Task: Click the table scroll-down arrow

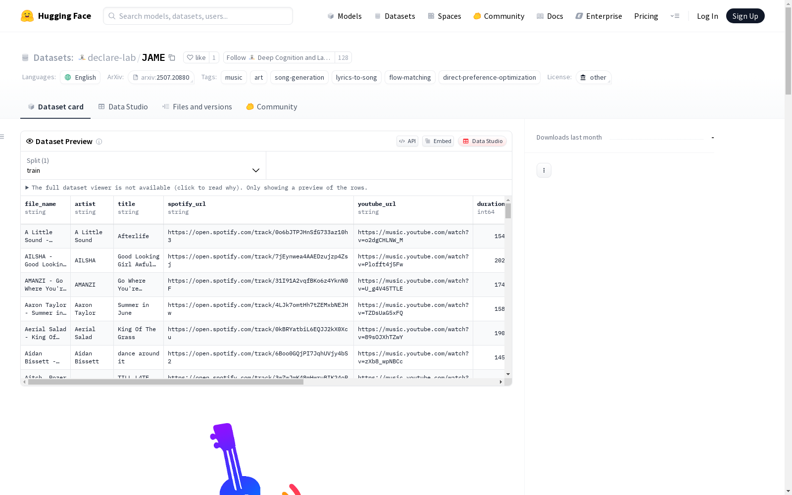Action: (508, 374)
